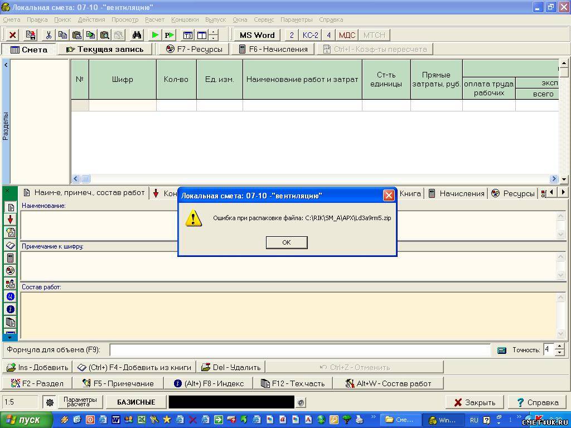
Task: Click the up/down arrows beside the split-panes icon
Action: click(x=214, y=35)
